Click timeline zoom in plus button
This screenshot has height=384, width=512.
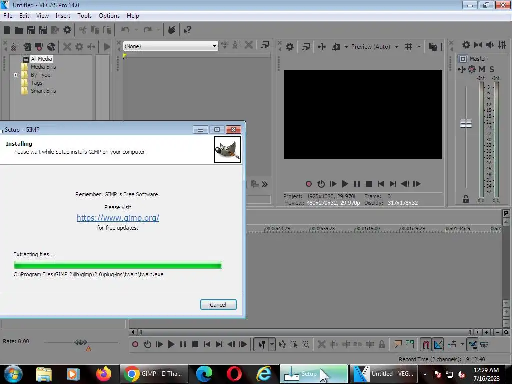[x=486, y=332]
